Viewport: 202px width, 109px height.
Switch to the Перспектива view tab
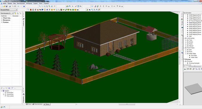pyautogui.click(x=37, y=104)
